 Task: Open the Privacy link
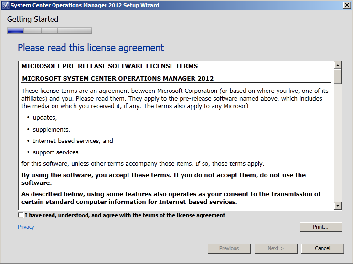(26, 227)
